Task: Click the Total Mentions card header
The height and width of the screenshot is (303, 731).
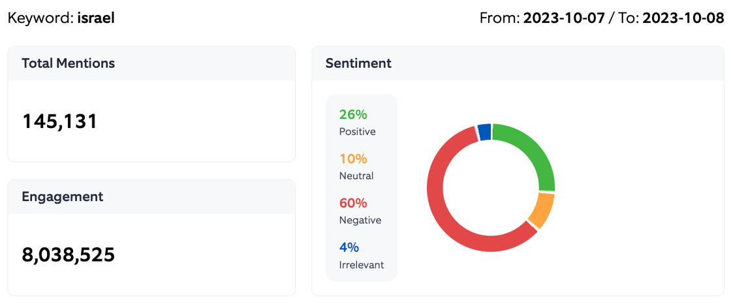Action: (68, 63)
